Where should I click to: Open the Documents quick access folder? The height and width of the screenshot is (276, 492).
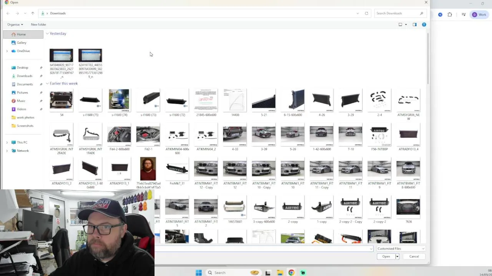pos(25,84)
